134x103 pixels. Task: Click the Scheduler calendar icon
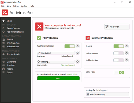tap(3, 65)
